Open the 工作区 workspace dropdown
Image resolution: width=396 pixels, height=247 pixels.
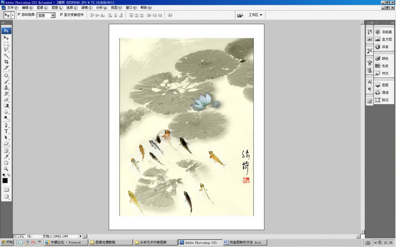(x=255, y=15)
